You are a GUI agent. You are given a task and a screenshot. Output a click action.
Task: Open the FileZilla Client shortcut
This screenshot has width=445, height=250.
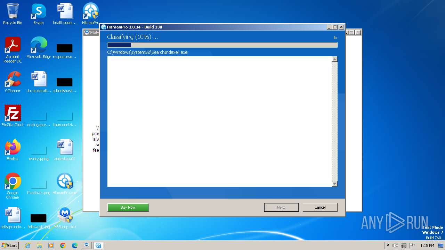pyautogui.click(x=13, y=116)
